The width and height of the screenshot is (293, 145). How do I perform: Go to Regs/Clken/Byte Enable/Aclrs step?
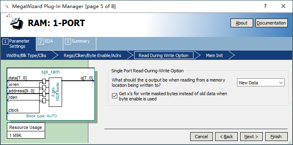pos(92,55)
